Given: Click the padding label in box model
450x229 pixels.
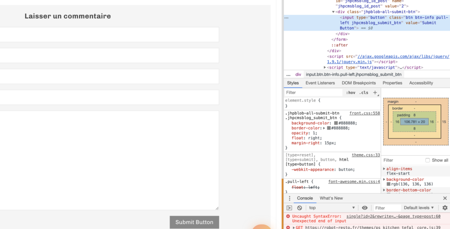Looking at the screenshot, I should click(403, 115).
